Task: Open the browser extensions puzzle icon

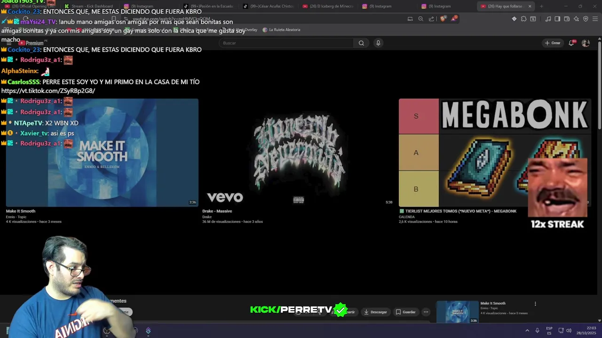Action: (x=523, y=19)
